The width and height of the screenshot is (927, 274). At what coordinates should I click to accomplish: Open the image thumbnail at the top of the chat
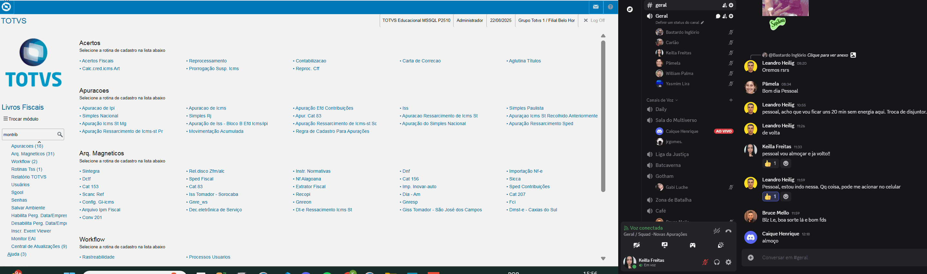tap(785, 8)
